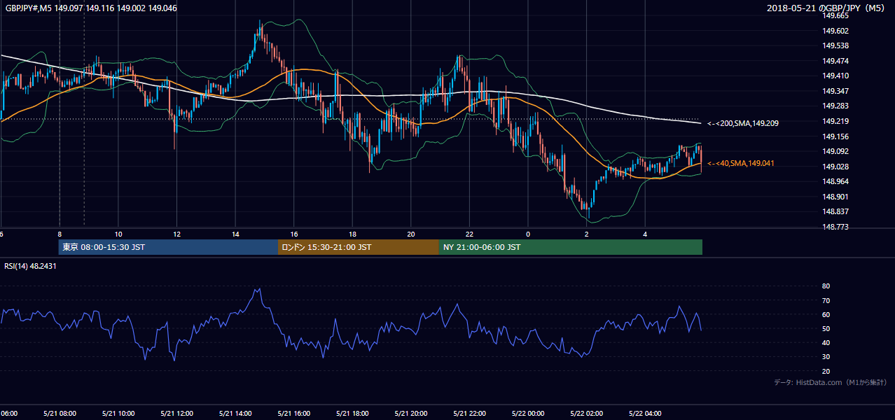Select price axis value 148.837
Viewport: 895px width, 420px height.
[x=835, y=212]
